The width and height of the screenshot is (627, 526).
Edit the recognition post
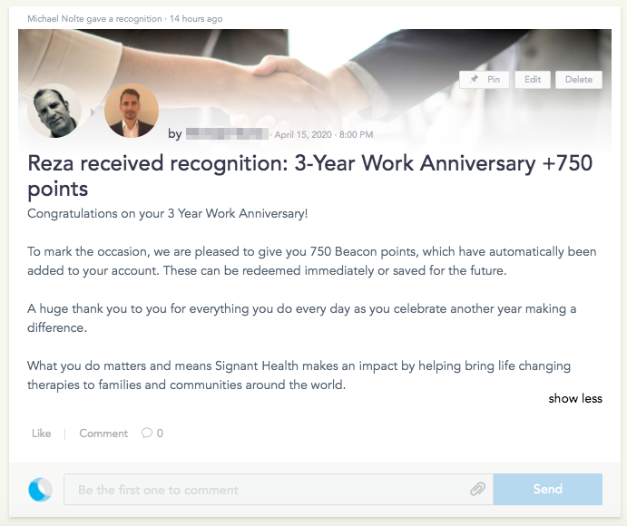coord(533,80)
